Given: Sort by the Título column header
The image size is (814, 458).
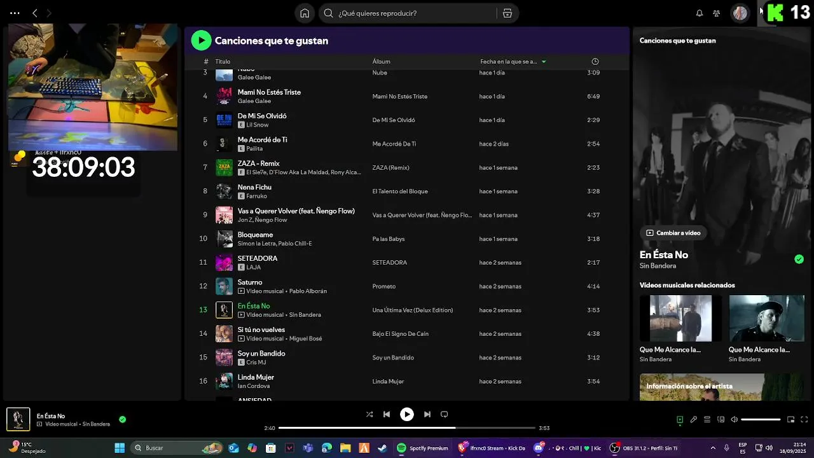Looking at the screenshot, I should (x=223, y=62).
